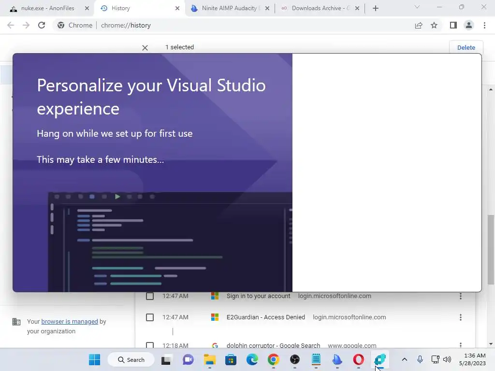Click the scrollbar up arrow
The height and width of the screenshot is (371, 495).
click(491, 89)
